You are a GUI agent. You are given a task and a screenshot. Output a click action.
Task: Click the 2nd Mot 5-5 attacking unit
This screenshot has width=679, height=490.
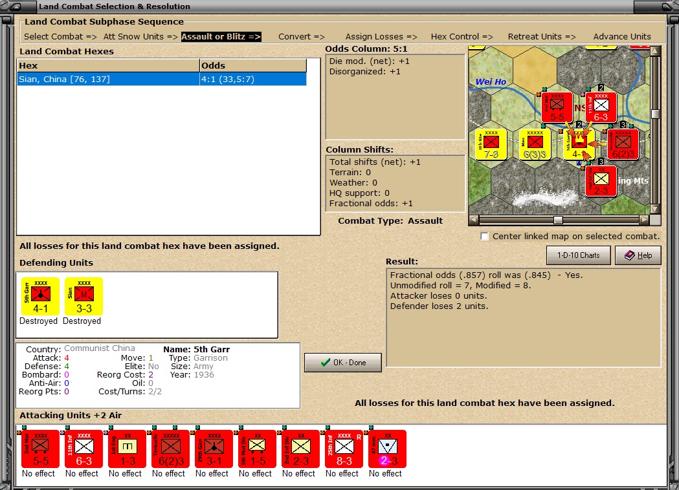point(40,449)
